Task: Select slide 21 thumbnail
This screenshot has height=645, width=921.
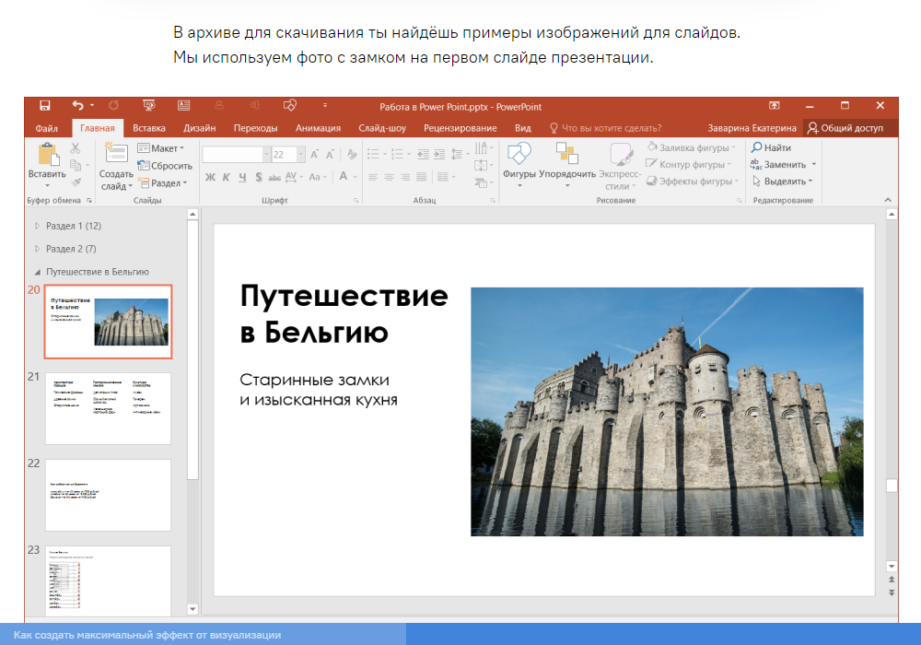Action: 108,408
